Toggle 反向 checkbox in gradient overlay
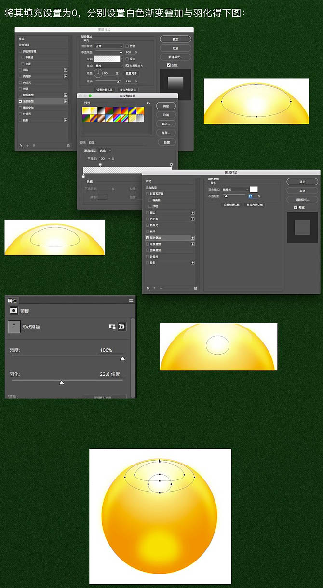Image resolution: width=323 pixels, height=588 pixels. (127, 59)
